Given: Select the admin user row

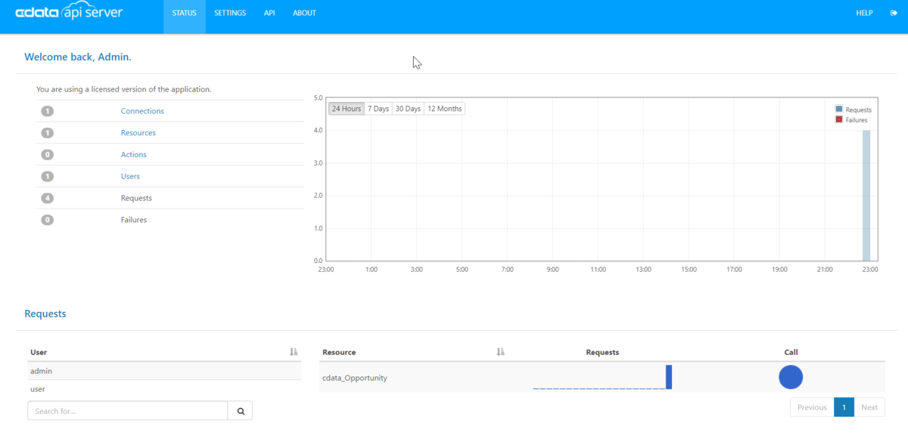Looking at the screenshot, I should (x=165, y=371).
